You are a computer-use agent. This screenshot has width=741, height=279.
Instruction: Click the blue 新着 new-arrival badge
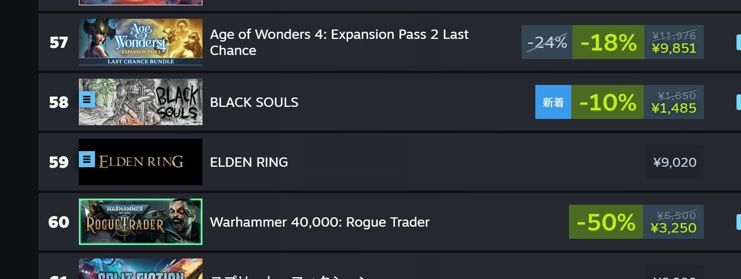click(553, 102)
